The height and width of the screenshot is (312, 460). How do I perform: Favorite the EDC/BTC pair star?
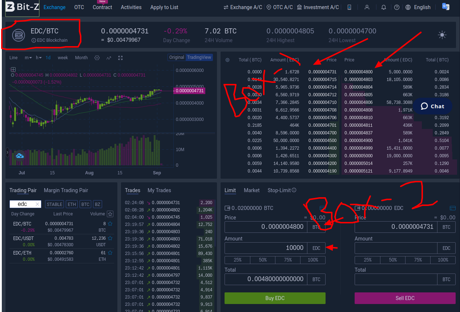point(110,224)
